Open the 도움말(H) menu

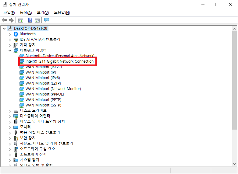point(62,12)
